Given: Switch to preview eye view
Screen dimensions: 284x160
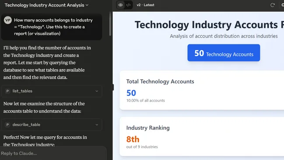Looking at the screenshot, I should tap(121, 5).
